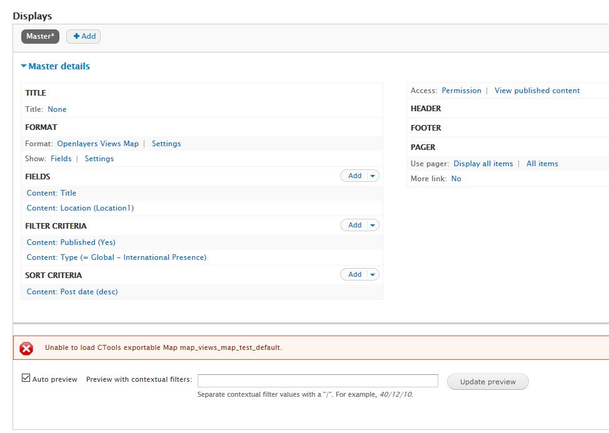Change the Show Fields option

tap(61, 159)
